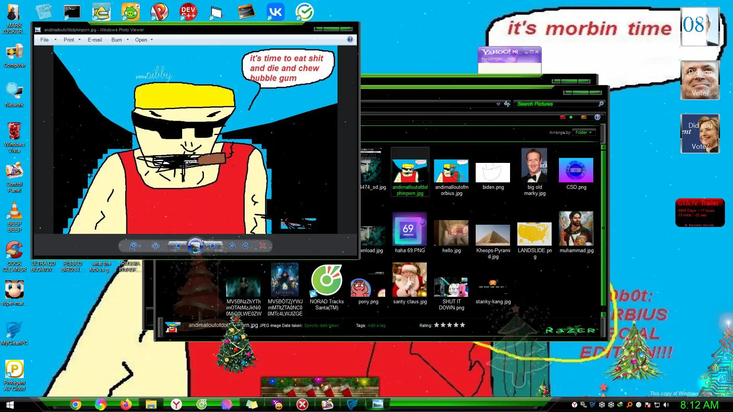This screenshot has width=733, height=412.
Task: Click the E-mail menu item
Action: (x=95, y=40)
